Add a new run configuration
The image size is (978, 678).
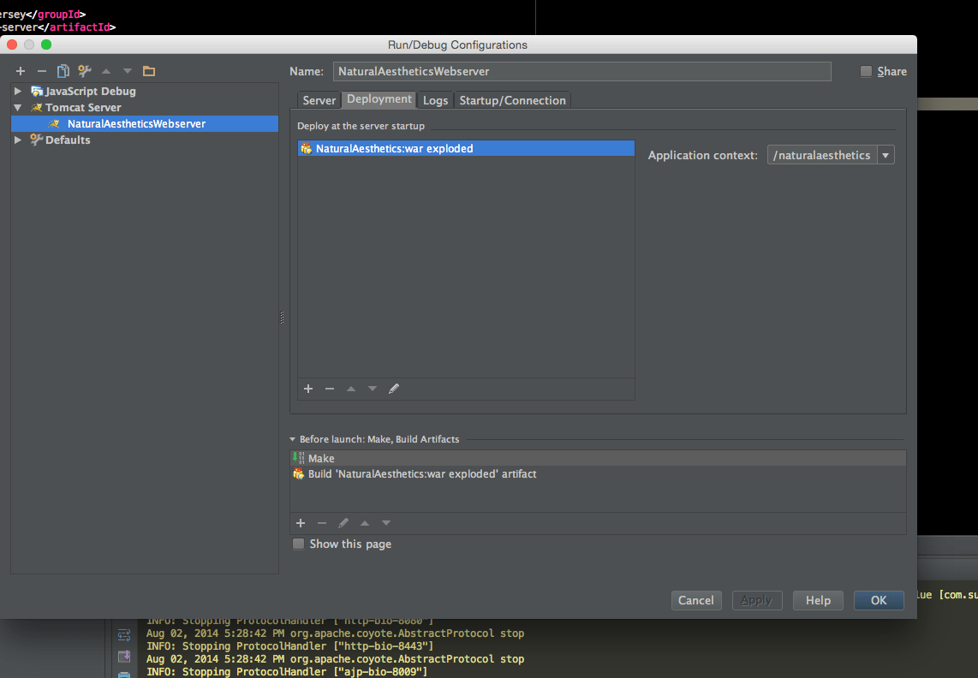(20, 71)
